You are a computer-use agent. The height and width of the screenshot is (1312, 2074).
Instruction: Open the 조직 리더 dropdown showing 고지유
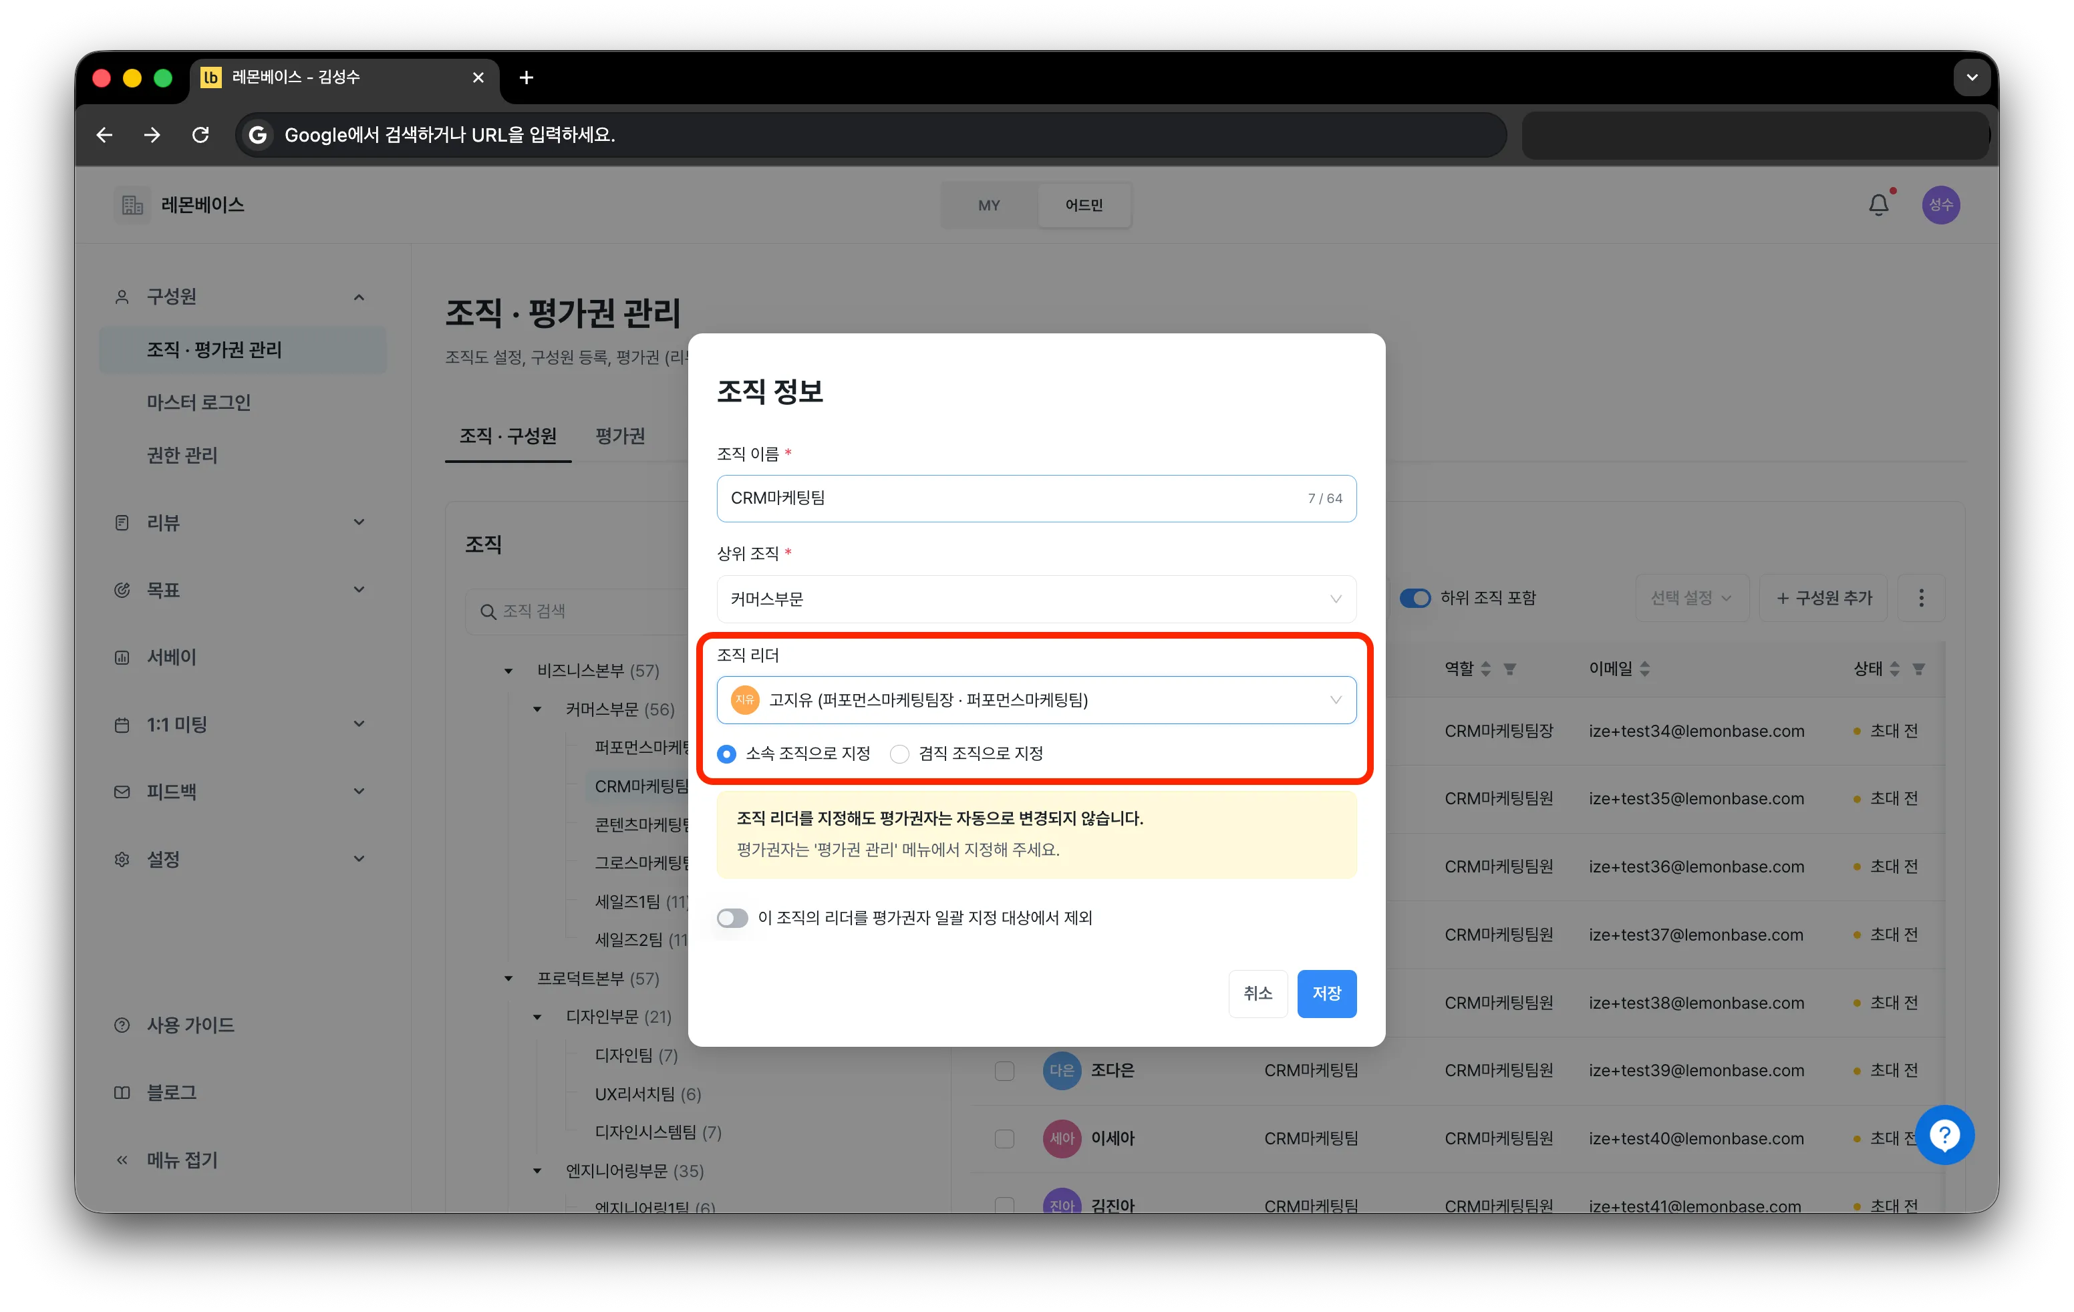coord(1036,700)
